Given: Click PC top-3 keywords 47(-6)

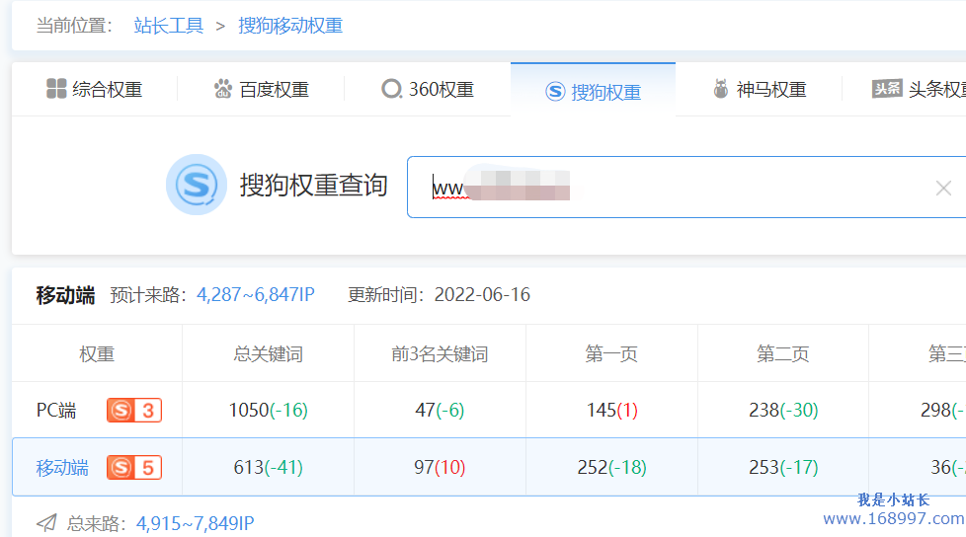Looking at the screenshot, I should click(x=440, y=410).
